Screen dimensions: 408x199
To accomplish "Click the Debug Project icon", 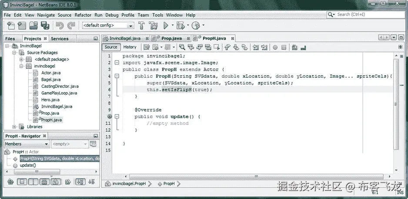I will [x=181, y=25].
